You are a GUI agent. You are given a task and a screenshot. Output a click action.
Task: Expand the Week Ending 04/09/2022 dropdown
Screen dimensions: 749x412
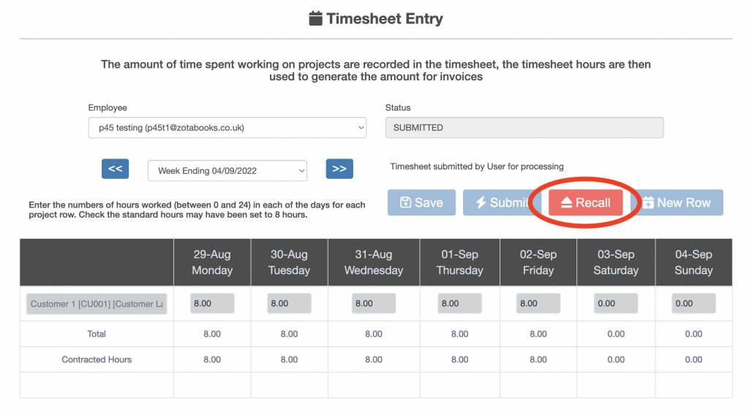click(x=227, y=171)
